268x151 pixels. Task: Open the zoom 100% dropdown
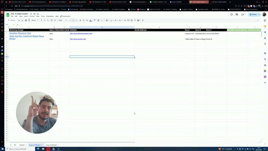(x=35, y=20)
